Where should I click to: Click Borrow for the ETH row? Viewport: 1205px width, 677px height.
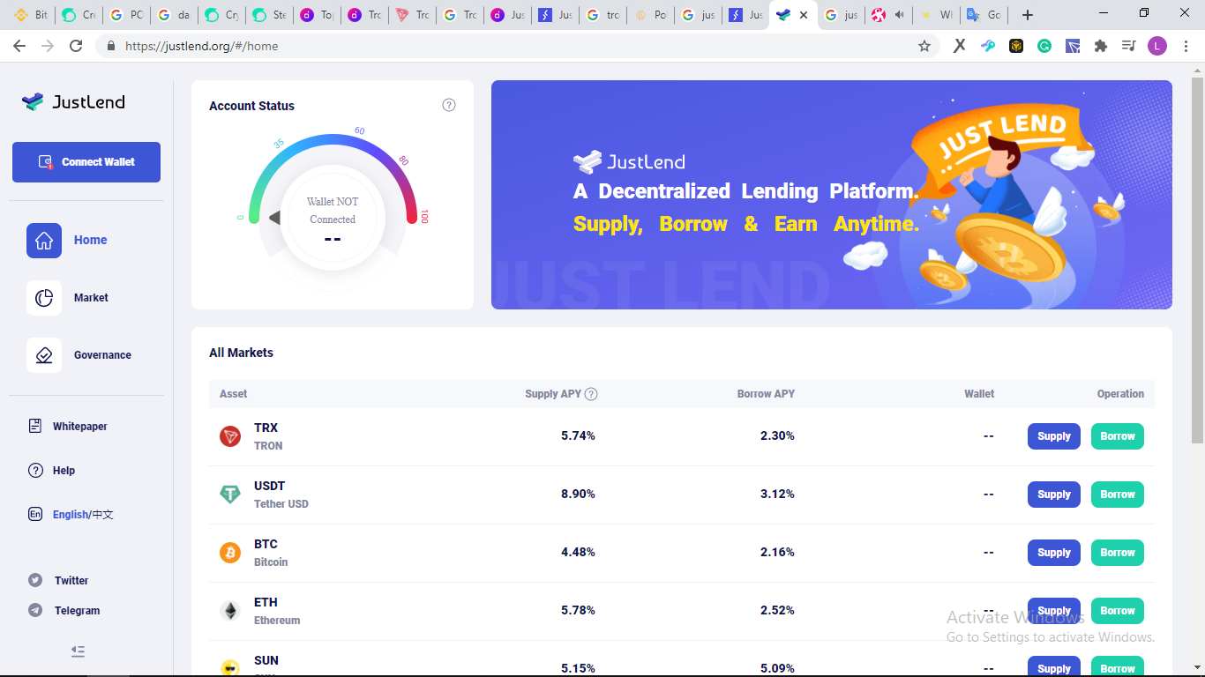(x=1118, y=611)
